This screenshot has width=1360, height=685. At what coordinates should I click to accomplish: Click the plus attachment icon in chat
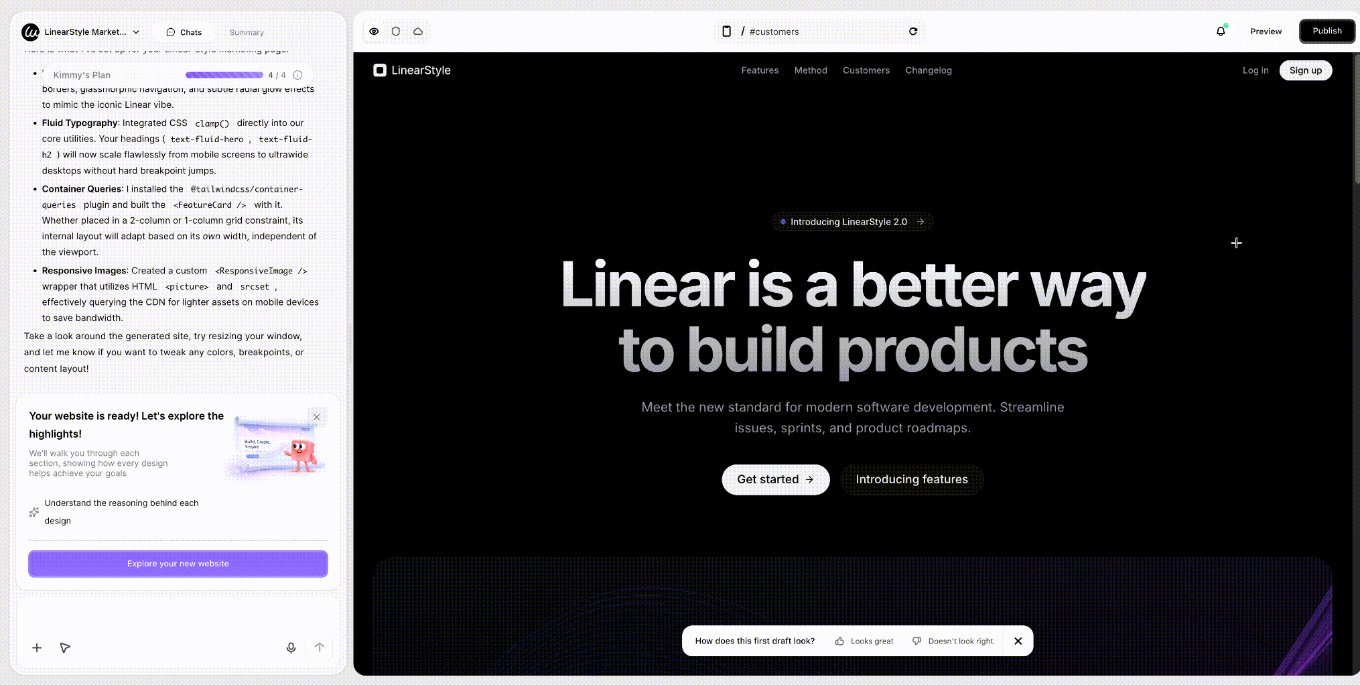[37, 647]
